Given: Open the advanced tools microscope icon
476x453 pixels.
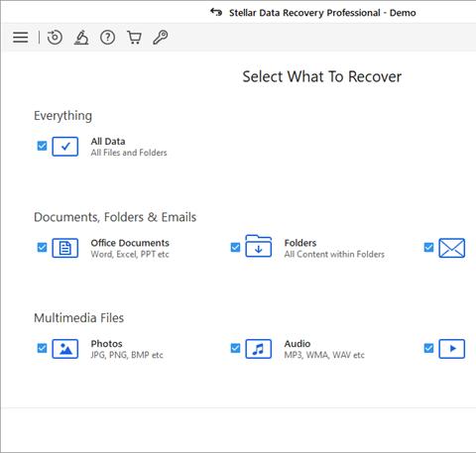Looking at the screenshot, I should [81, 37].
